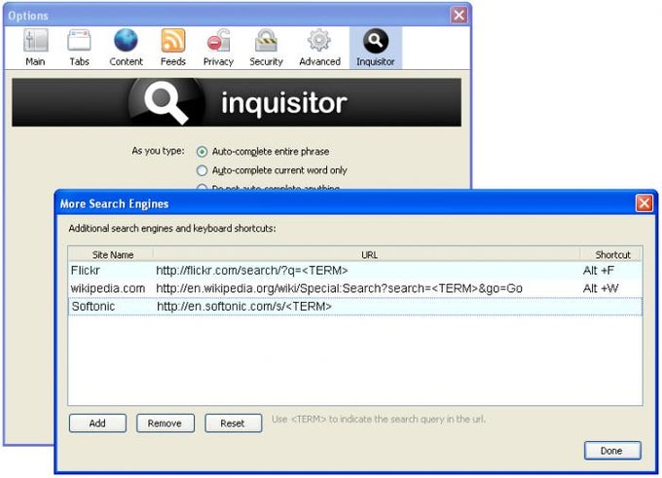Screen dimensions: 662x478
Task: Close the Options window
Action: click(x=459, y=16)
